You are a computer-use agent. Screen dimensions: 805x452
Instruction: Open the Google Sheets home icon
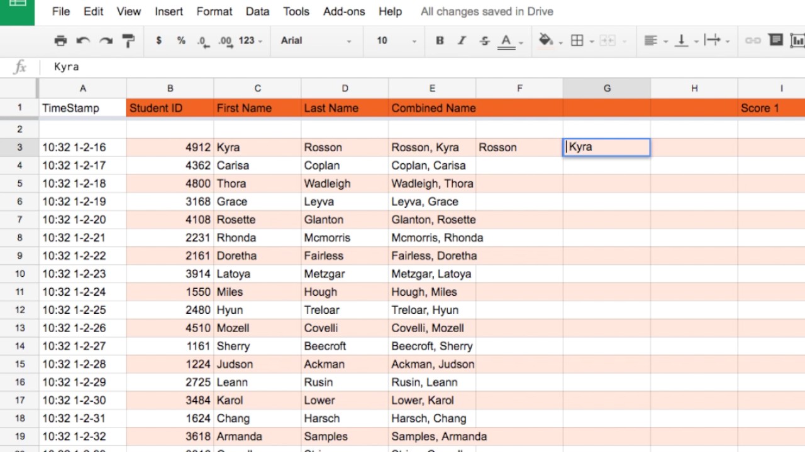point(17,11)
